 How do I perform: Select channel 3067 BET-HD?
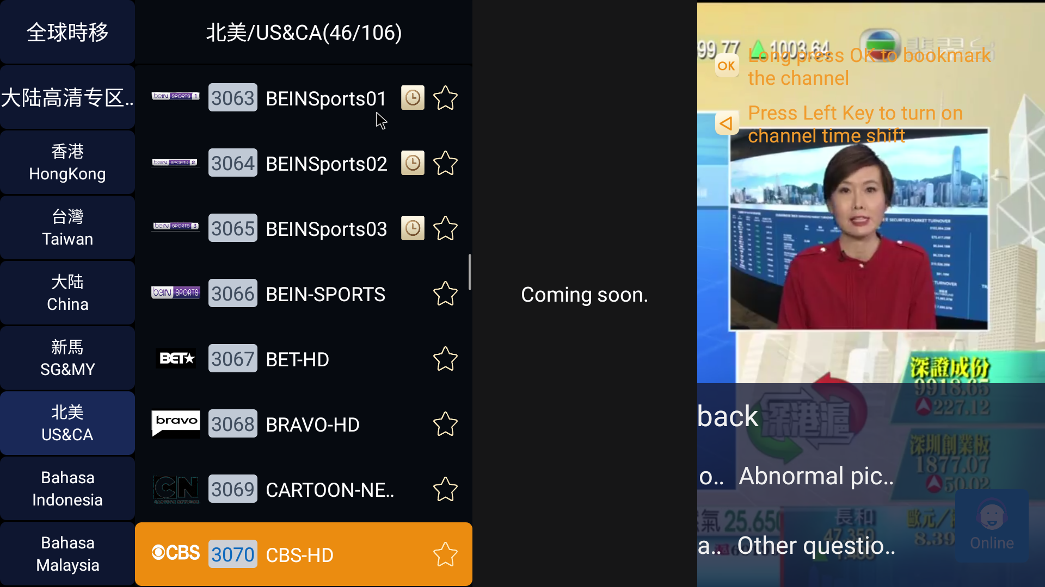point(304,359)
